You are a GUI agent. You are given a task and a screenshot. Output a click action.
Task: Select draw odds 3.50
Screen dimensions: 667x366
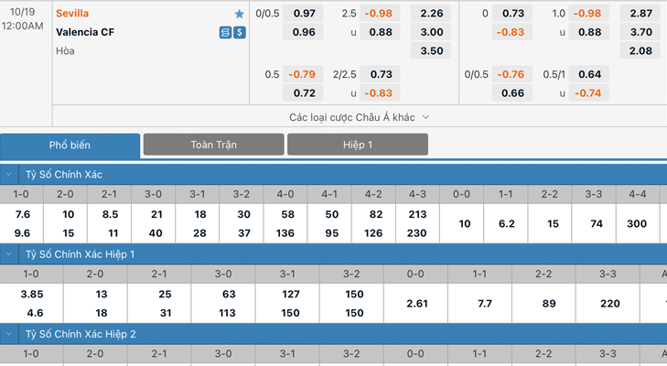[431, 50]
